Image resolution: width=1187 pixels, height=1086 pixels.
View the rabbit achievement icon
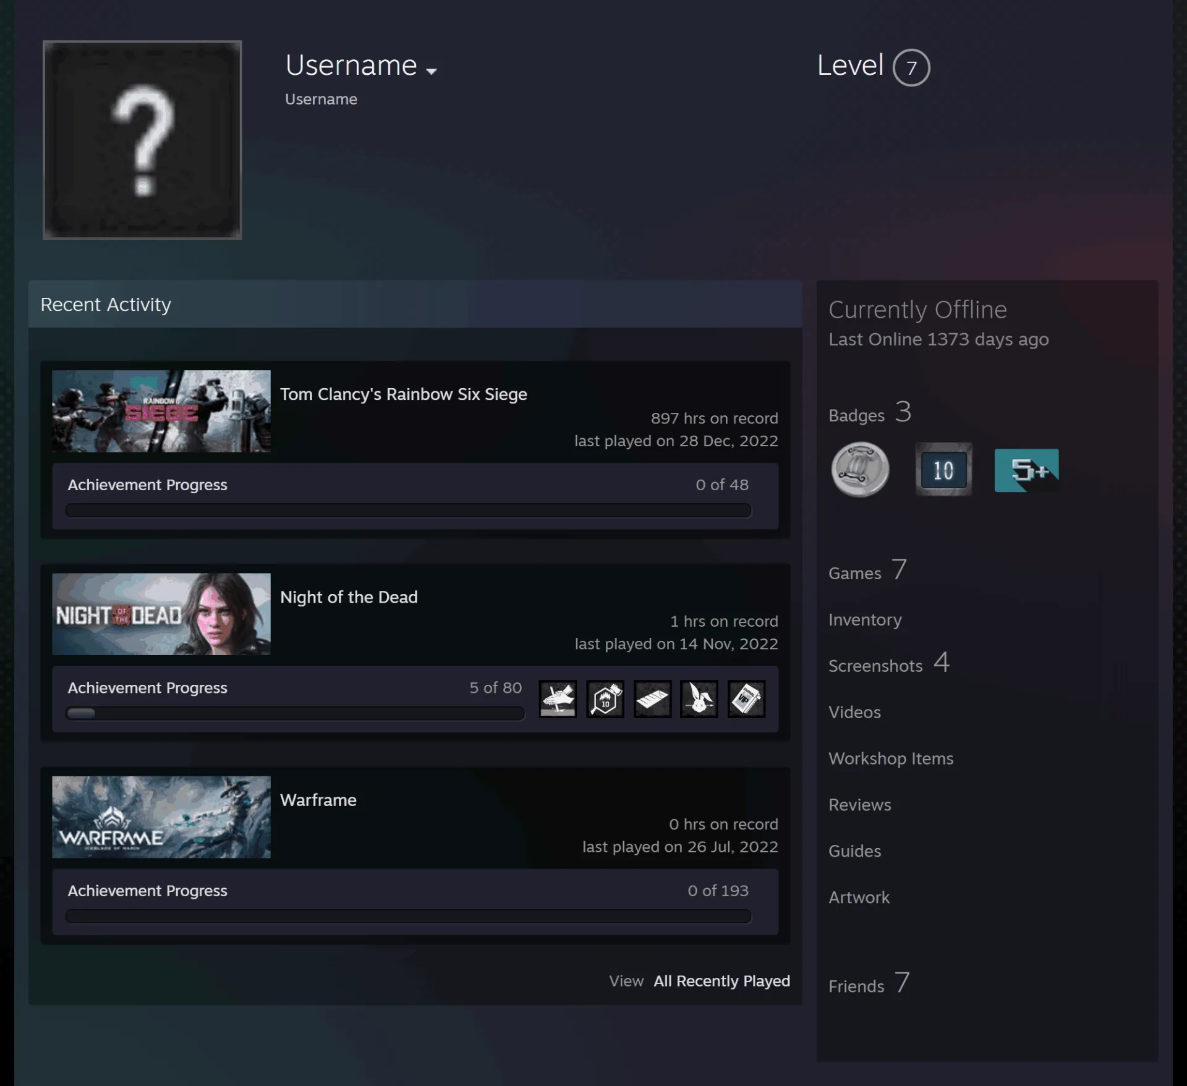699,699
